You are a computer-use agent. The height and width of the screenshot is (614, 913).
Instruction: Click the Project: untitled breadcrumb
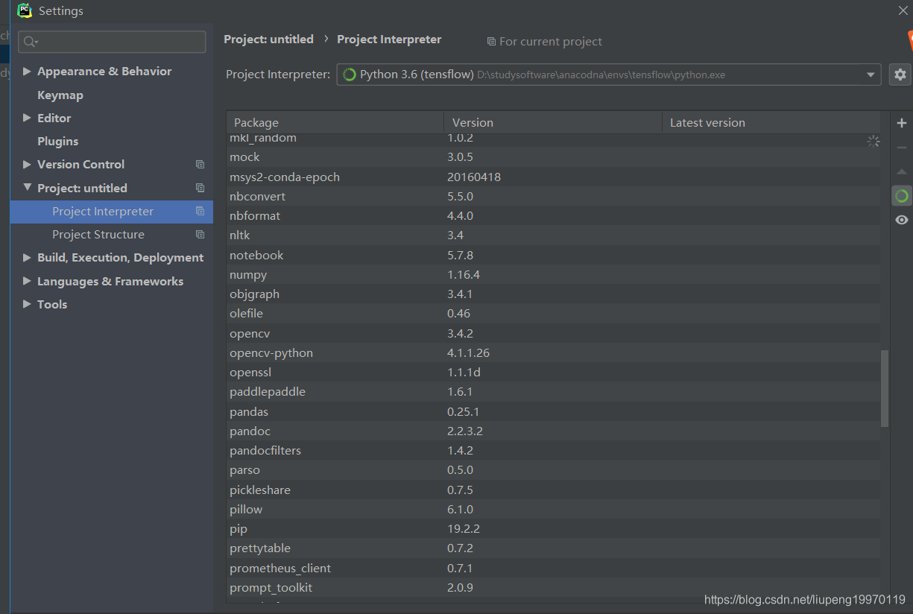click(x=268, y=39)
